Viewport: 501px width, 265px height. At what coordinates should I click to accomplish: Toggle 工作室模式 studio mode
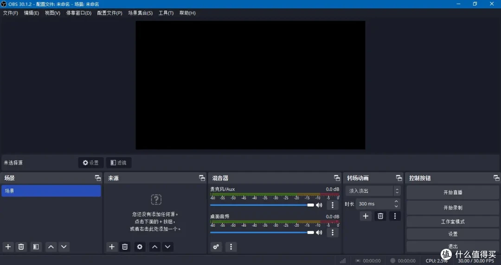coord(453,222)
